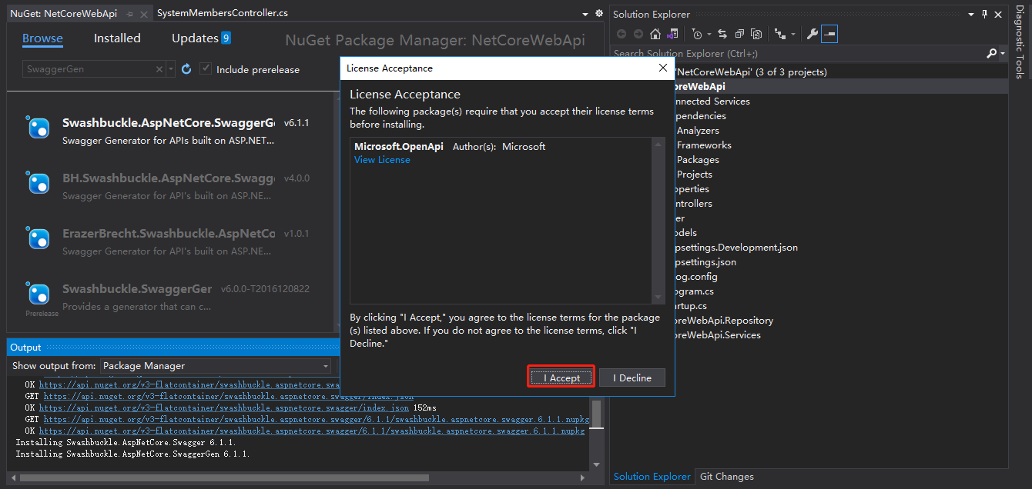Click Search Solution Explorer field

798,53
